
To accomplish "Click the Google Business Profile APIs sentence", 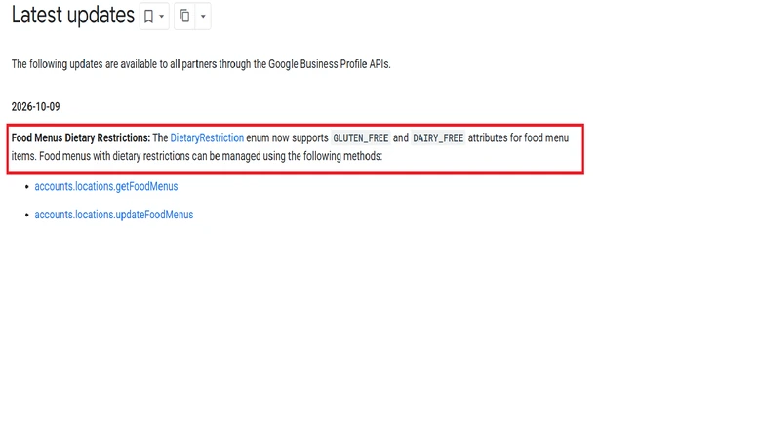I will pyautogui.click(x=201, y=64).
